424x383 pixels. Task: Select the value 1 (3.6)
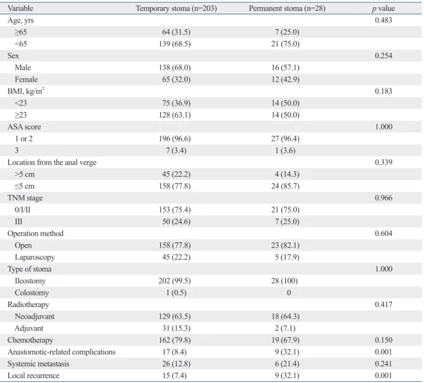point(285,151)
